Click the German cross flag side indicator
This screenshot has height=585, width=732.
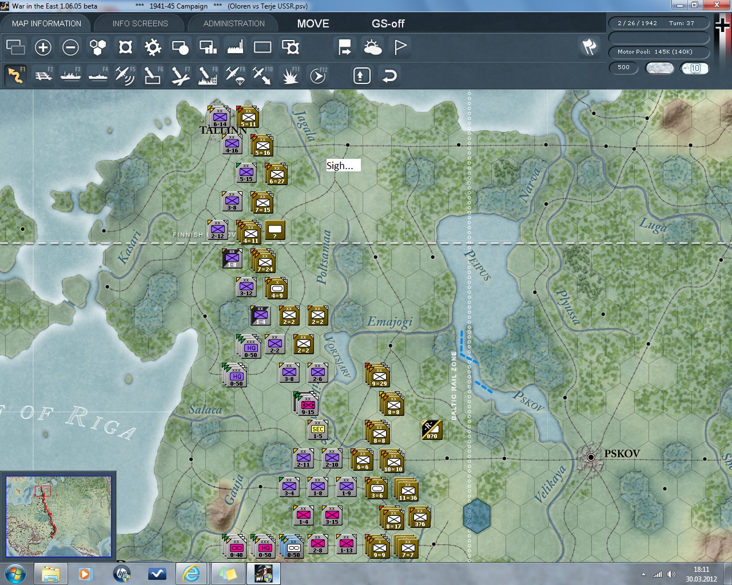722,26
